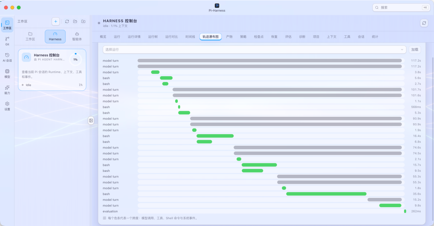The image size is (434, 226).
Task: Click the 1% circular progress indicator
Action: pos(75,59)
